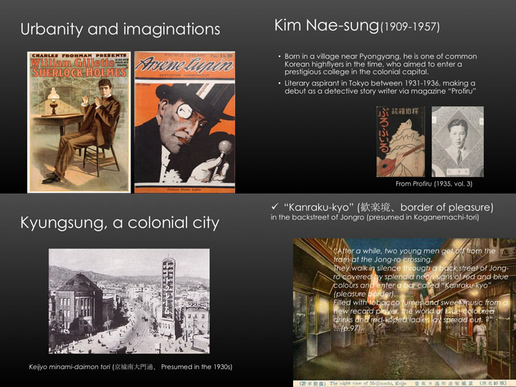The height and width of the screenshot is (387, 516).
Task: Click the 'Urbanity and imaginations' slide title
Action: point(120,29)
